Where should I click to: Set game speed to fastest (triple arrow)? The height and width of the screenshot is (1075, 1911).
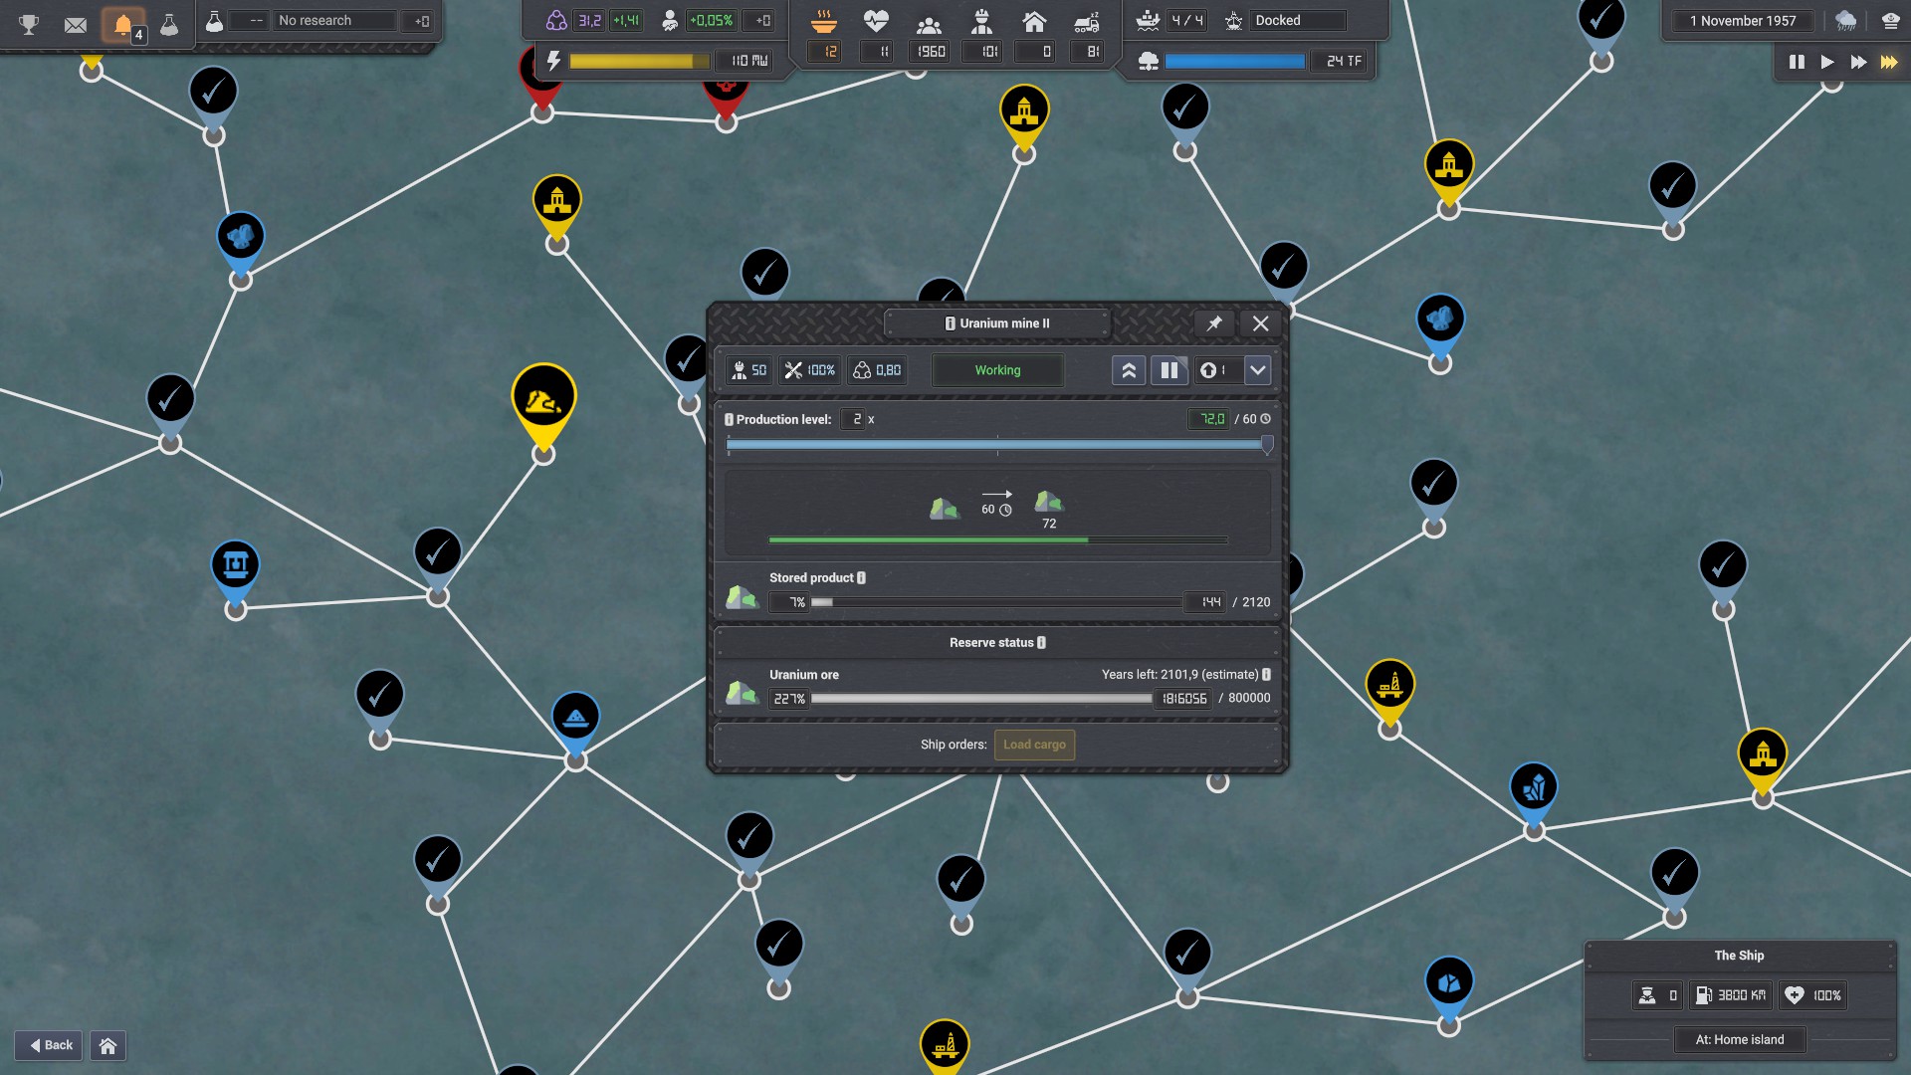pos(1889,62)
